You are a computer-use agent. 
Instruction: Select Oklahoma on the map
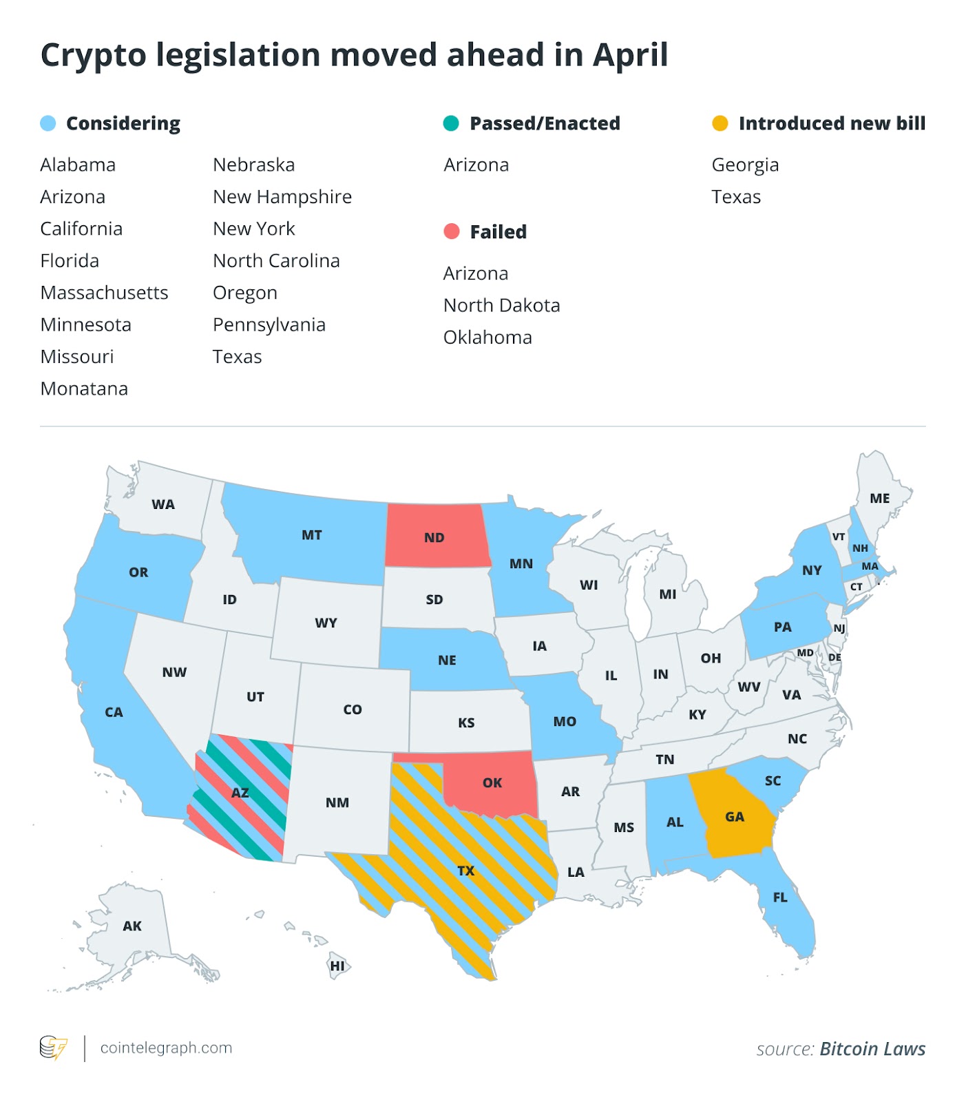[x=492, y=782]
